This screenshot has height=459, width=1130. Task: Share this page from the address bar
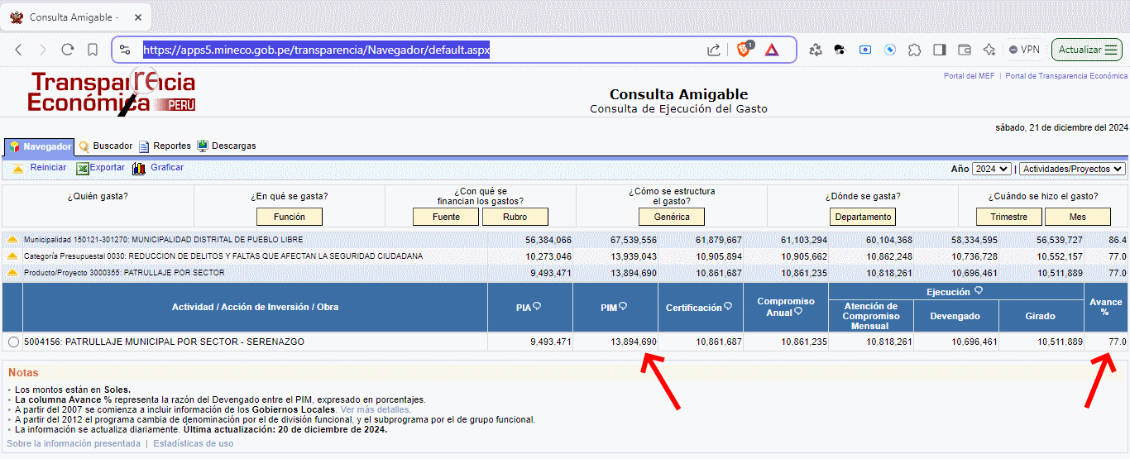[714, 50]
